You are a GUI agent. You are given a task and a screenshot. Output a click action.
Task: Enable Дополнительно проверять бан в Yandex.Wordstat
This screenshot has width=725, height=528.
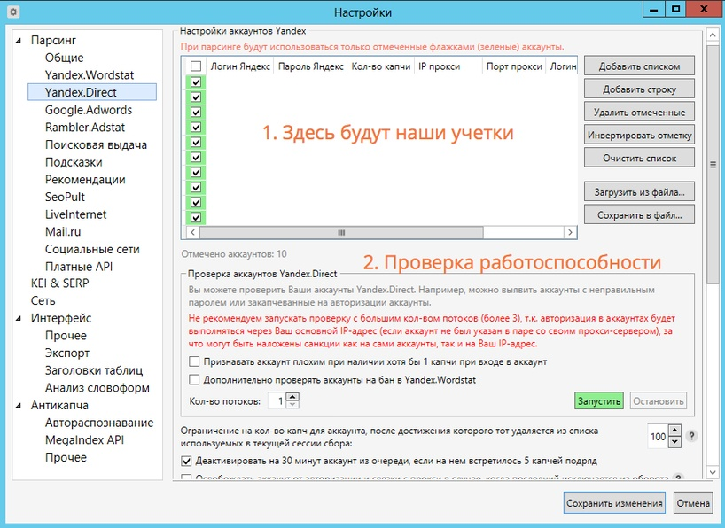pyautogui.click(x=194, y=379)
